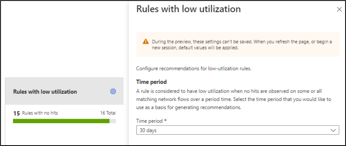Image resolution: width=346 pixels, height=146 pixels.
Task: Click the 16 Total count text
Action: [108, 113]
